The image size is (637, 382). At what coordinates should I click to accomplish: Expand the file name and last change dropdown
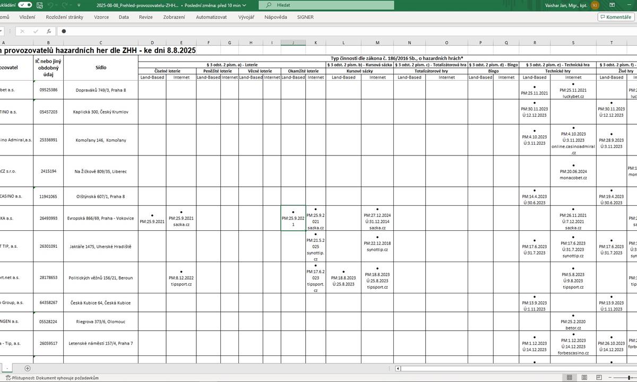(x=244, y=5)
